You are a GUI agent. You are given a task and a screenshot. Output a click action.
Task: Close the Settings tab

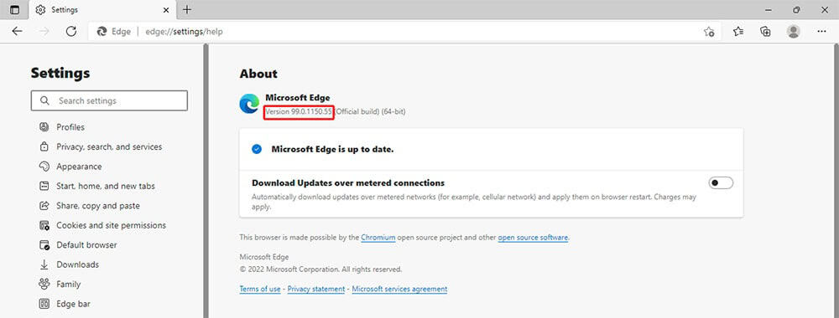click(x=166, y=9)
